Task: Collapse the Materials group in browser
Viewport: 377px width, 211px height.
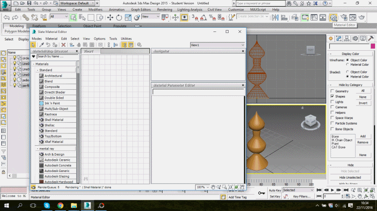Action: [33, 64]
